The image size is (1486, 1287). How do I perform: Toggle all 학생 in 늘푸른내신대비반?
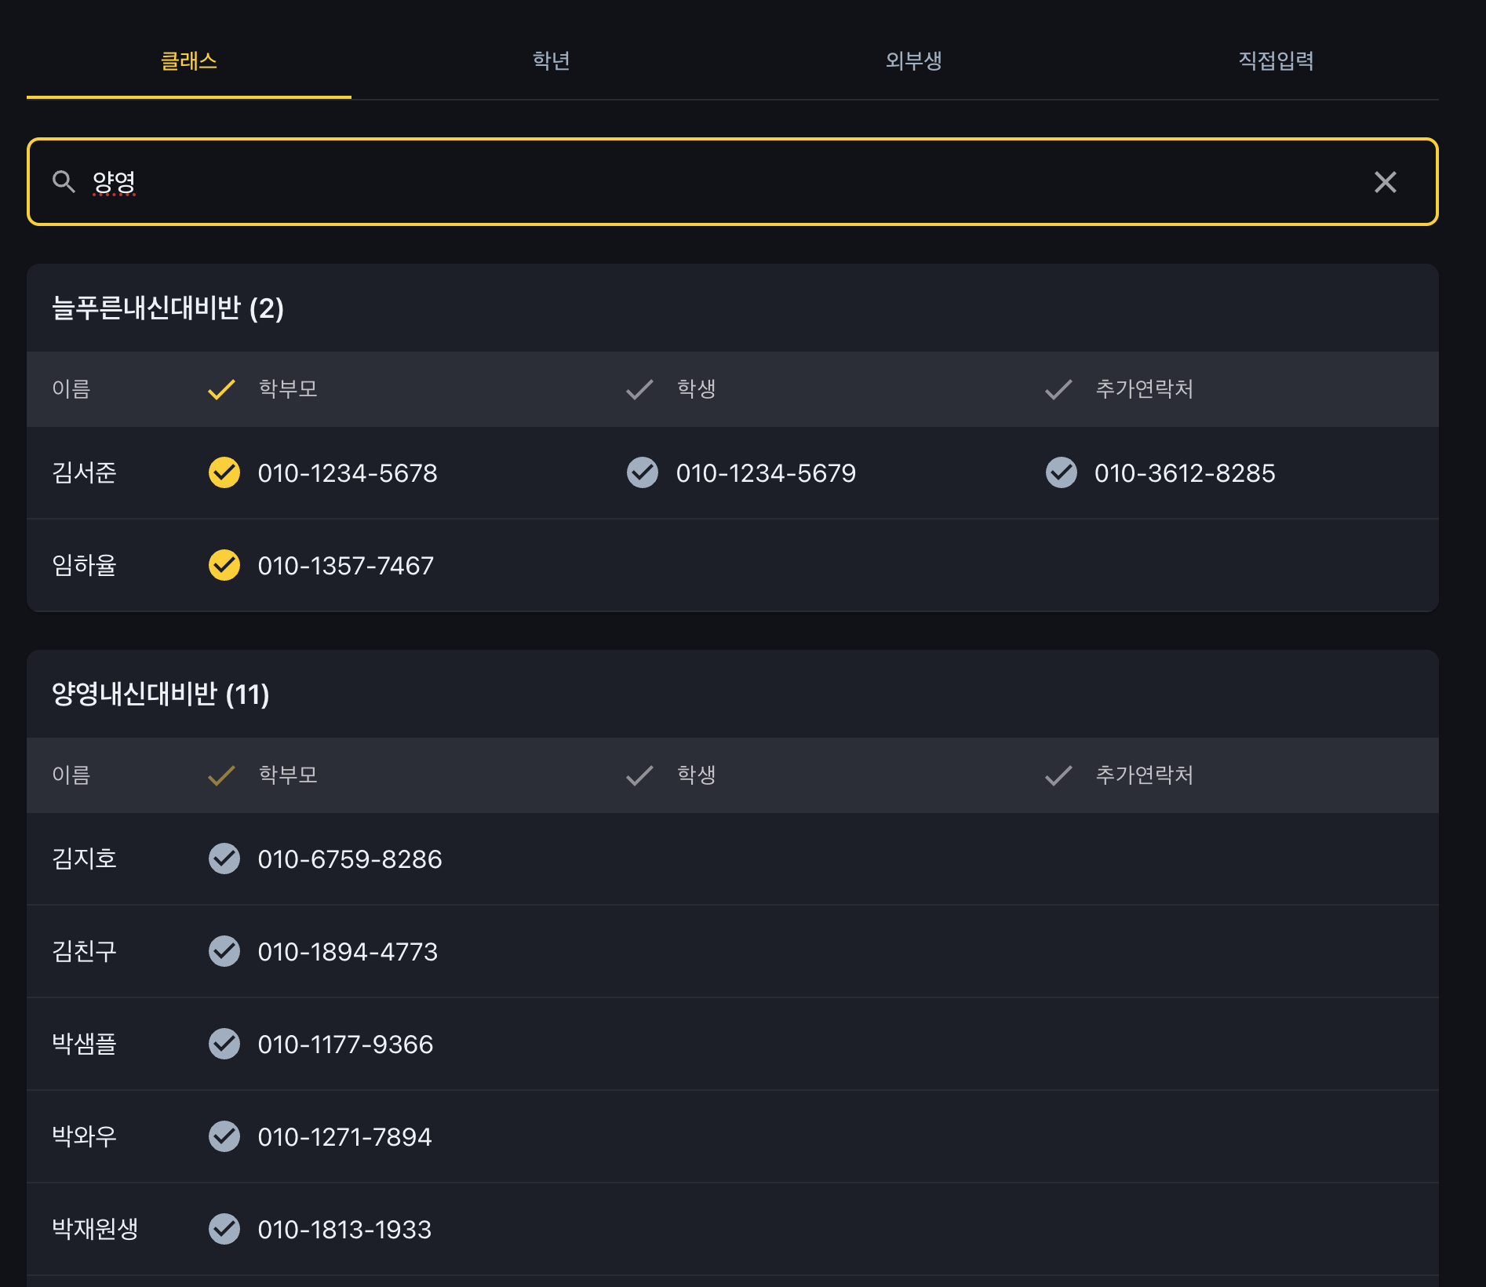[640, 389]
